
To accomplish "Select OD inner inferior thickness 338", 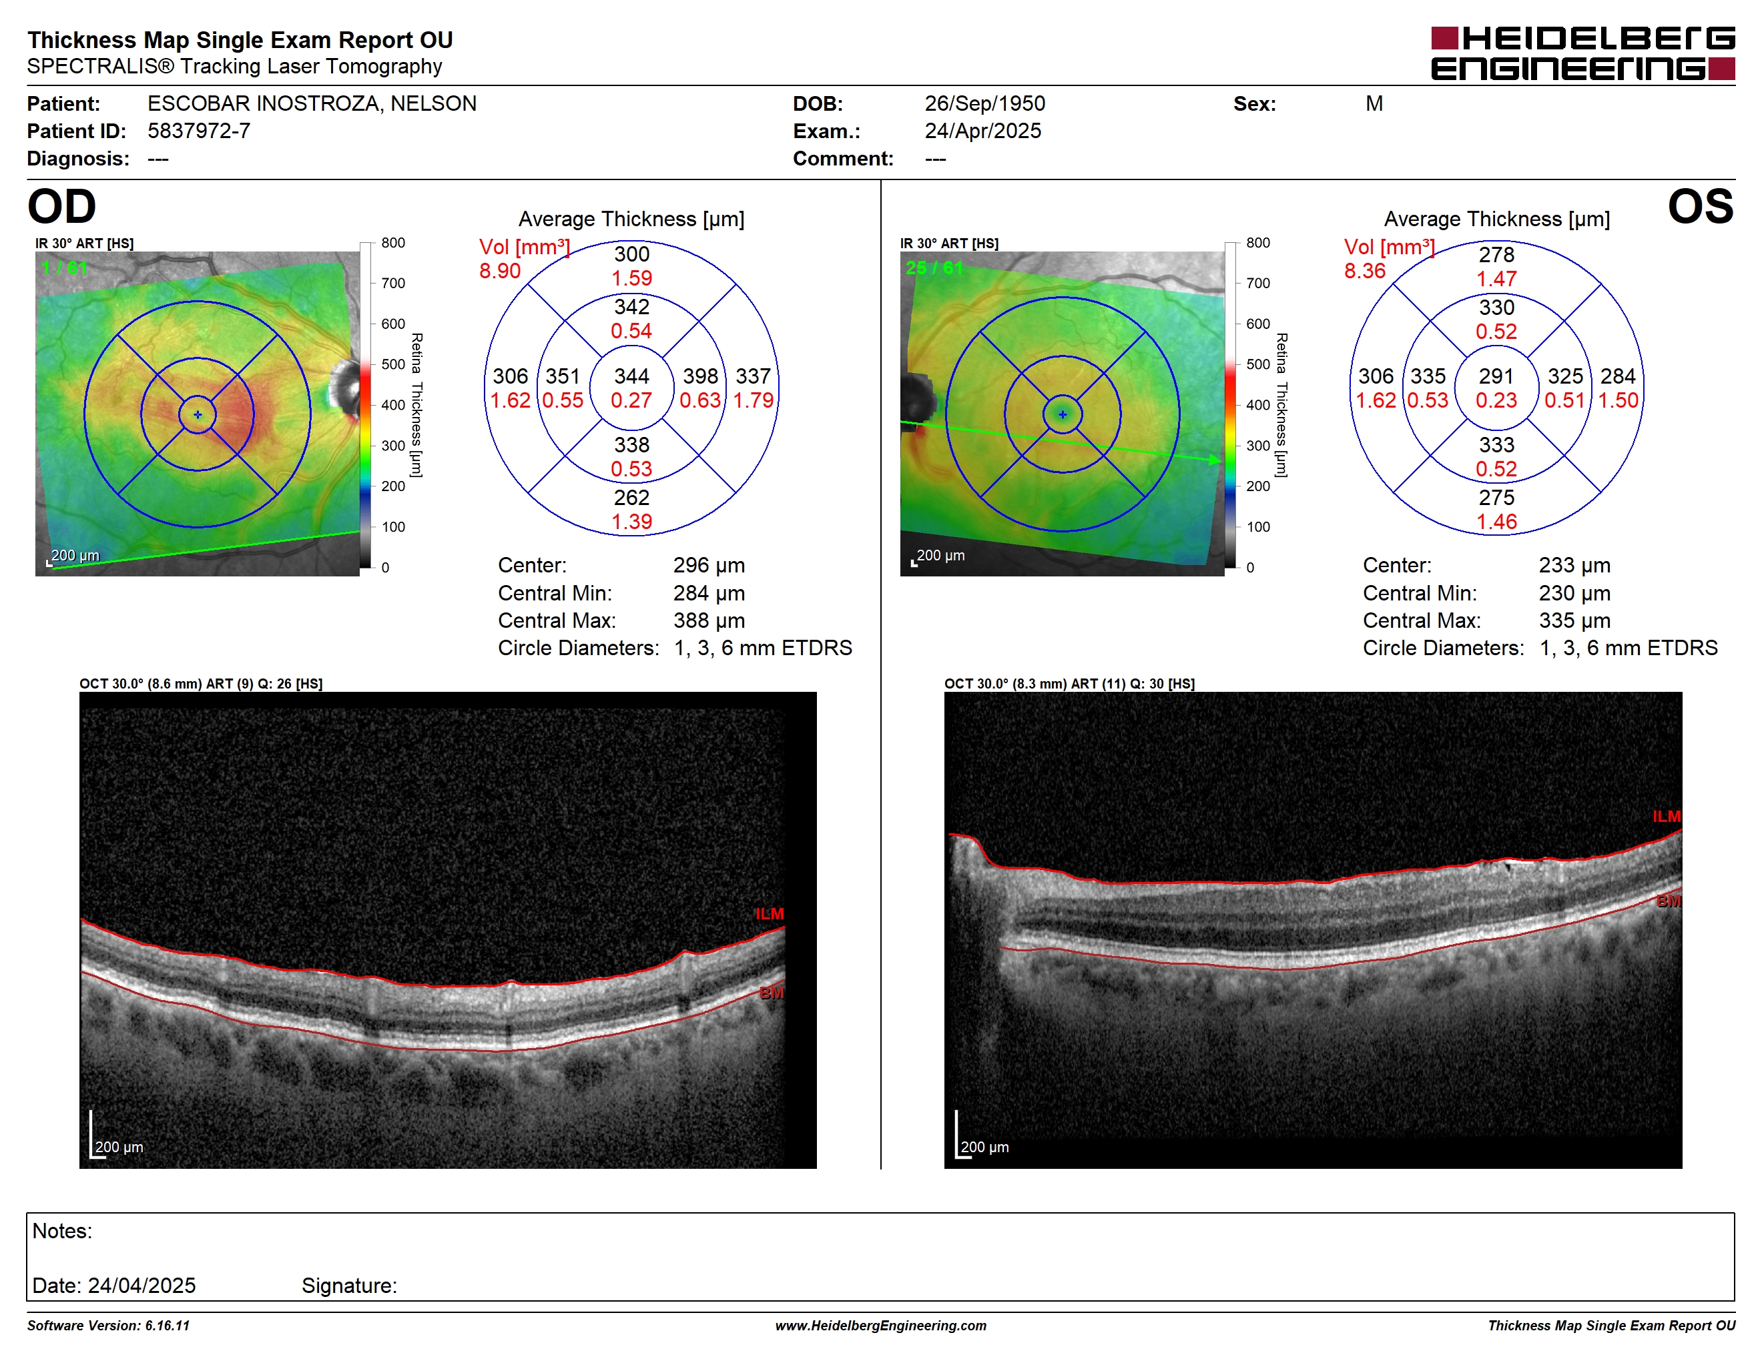I will click(631, 444).
